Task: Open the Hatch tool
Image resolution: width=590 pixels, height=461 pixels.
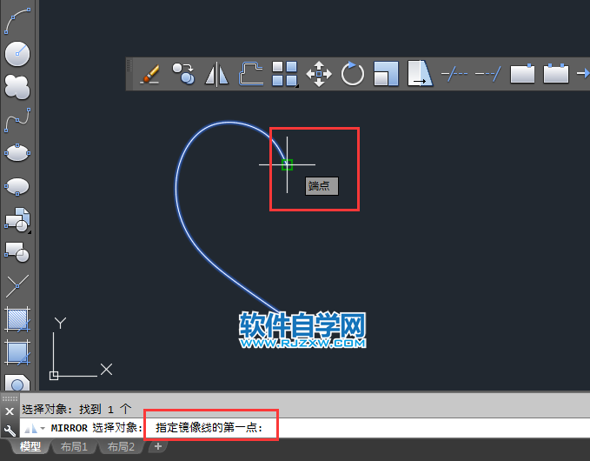Action: (x=17, y=319)
